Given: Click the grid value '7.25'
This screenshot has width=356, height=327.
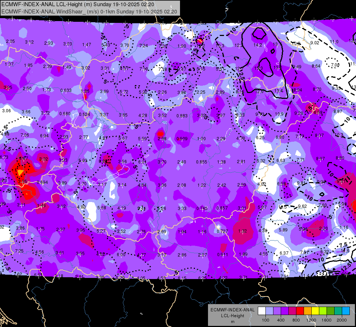Looking at the screenshot, I should point(19,251).
